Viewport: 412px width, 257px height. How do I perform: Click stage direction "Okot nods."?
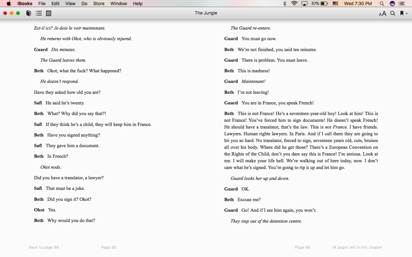[x=51, y=167]
